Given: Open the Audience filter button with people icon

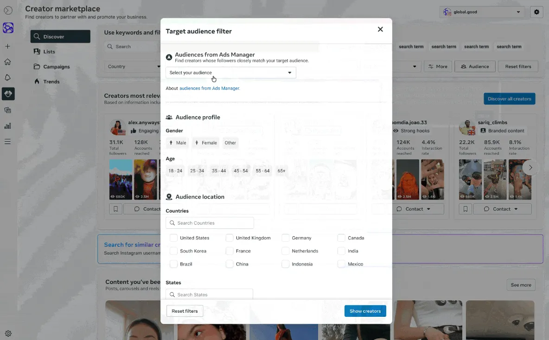Looking at the screenshot, I should 474,66.
